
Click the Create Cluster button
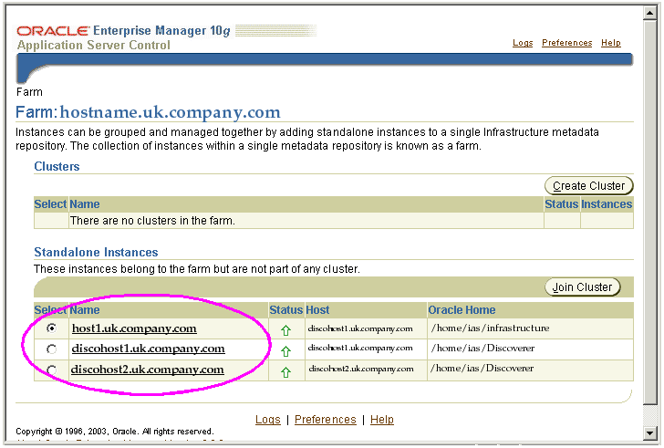pos(588,186)
